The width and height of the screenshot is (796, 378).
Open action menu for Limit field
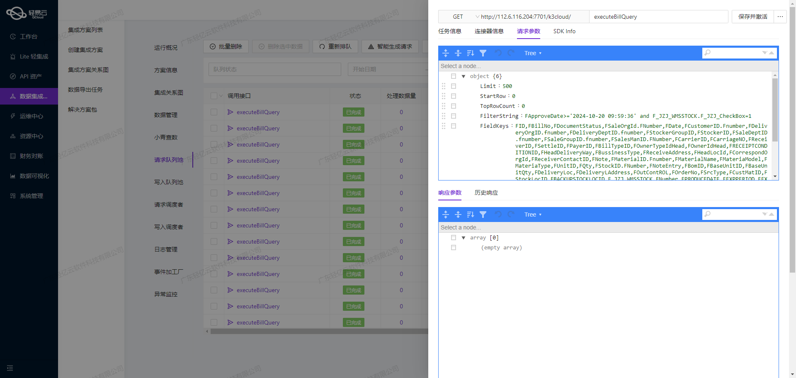click(454, 86)
